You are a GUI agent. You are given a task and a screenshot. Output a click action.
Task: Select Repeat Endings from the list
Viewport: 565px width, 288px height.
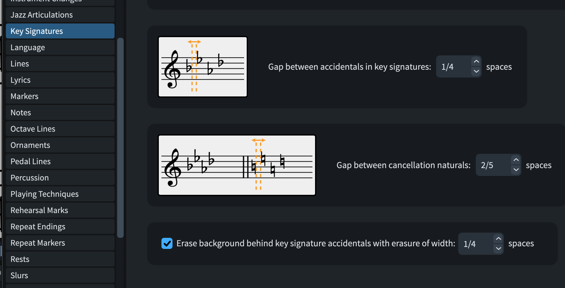pyautogui.click(x=60, y=227)
